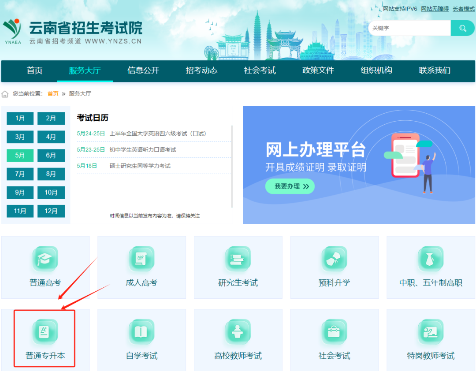Click 成人高考 label text
The image size is (476, 371).
[141, 282]
